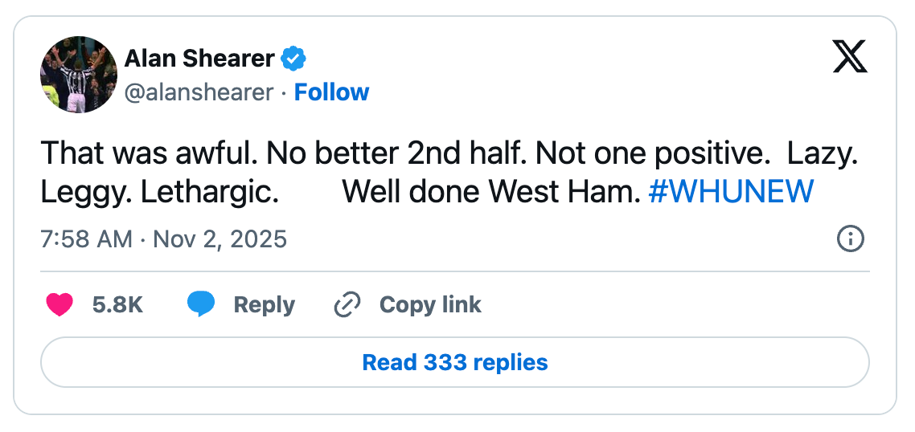Click the 5.8K likes count
The image size is (915, 432).
[x=117, y=305]
